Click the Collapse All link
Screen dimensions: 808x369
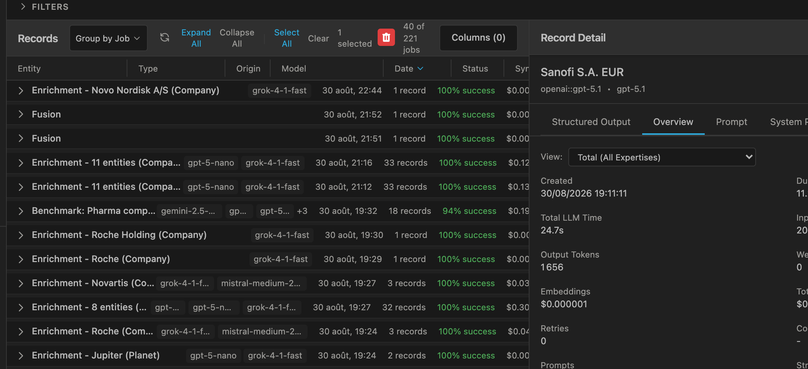[x=237, y=38]
